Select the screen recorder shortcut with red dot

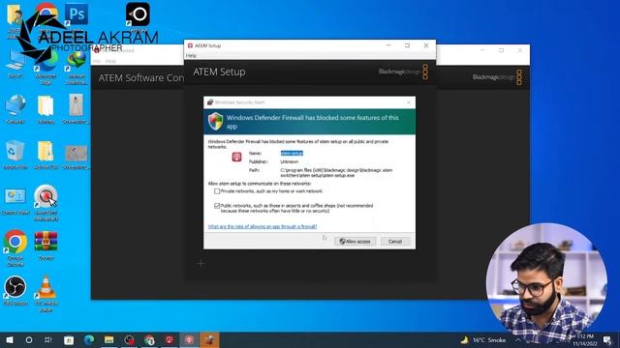coord(46,202)
